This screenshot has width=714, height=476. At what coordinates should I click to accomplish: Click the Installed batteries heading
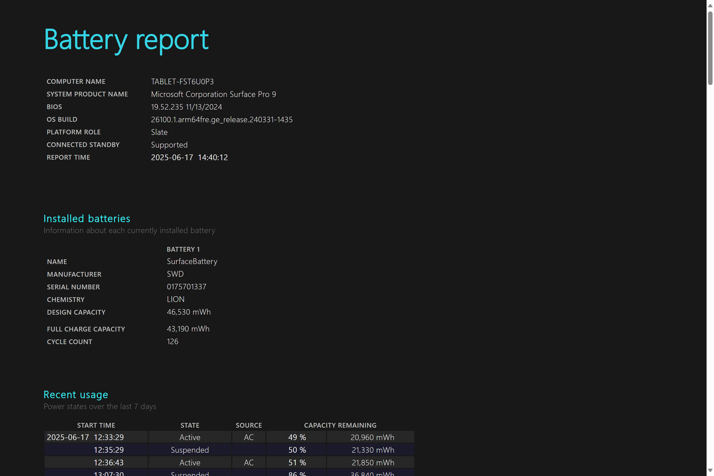point(87,219)
